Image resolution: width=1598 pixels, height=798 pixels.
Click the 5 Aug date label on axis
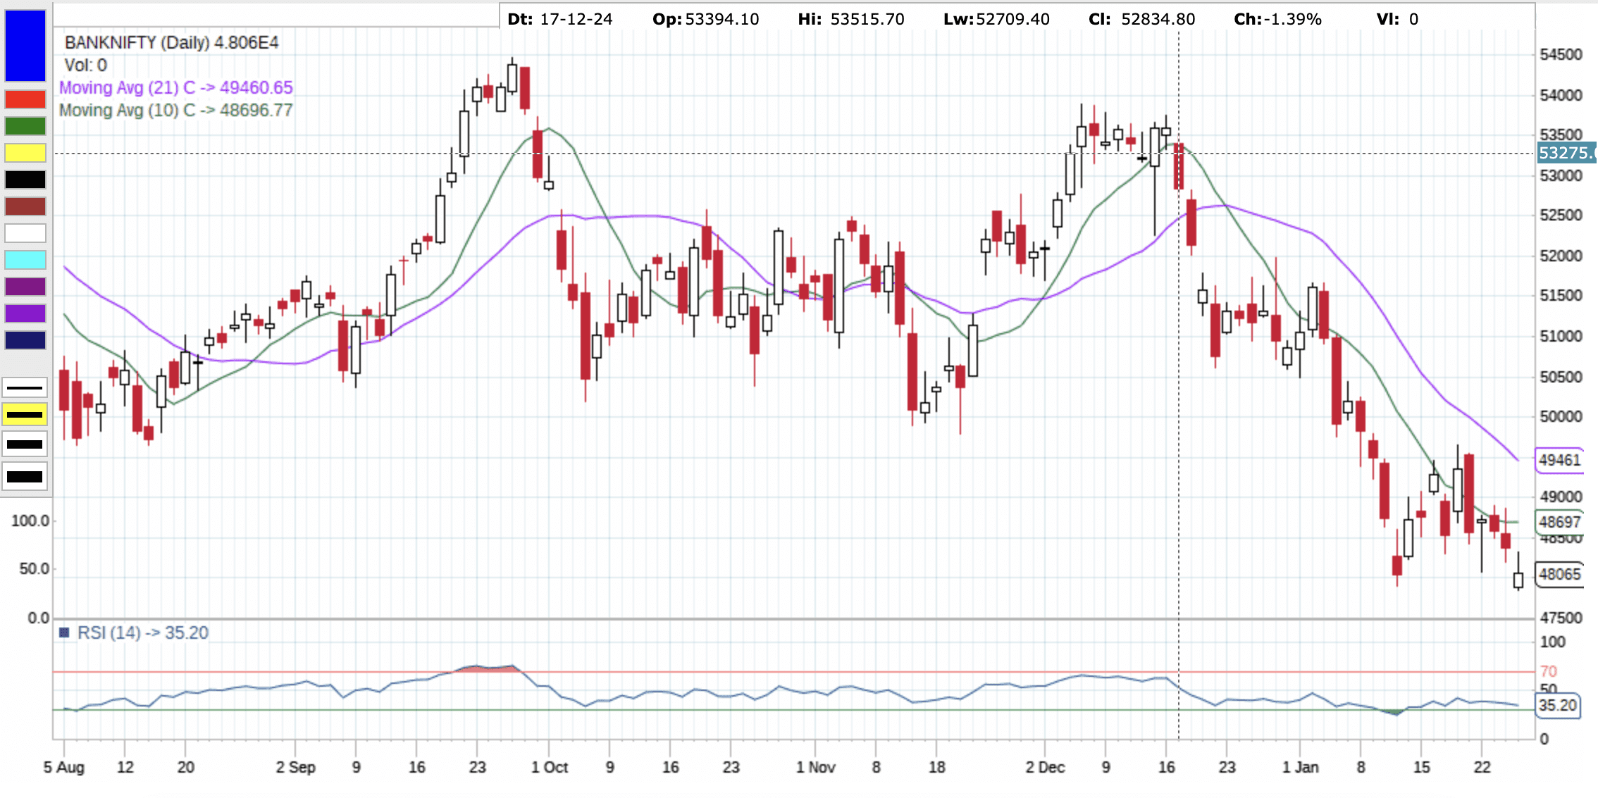[x=64, y=767]
